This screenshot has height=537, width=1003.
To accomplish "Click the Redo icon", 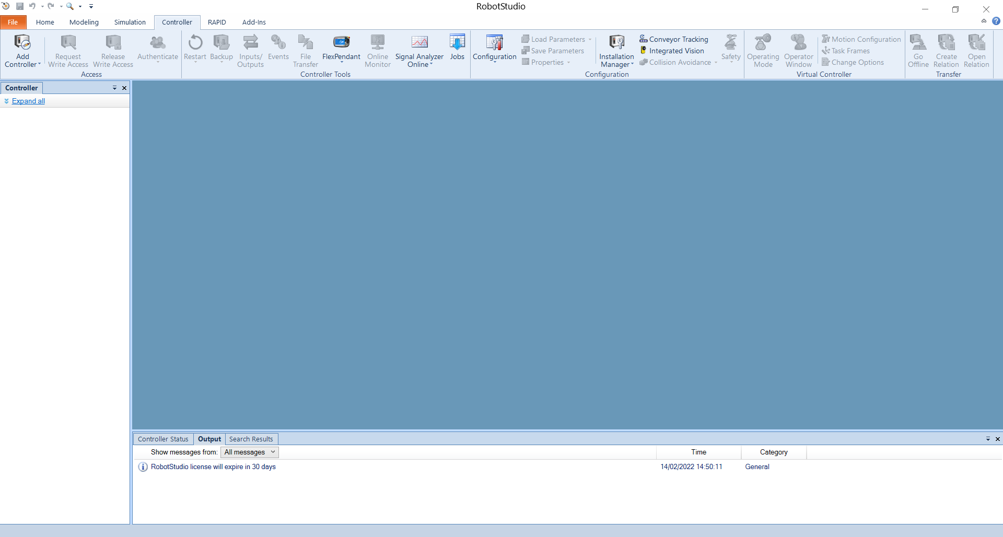I will pos(51,6).
